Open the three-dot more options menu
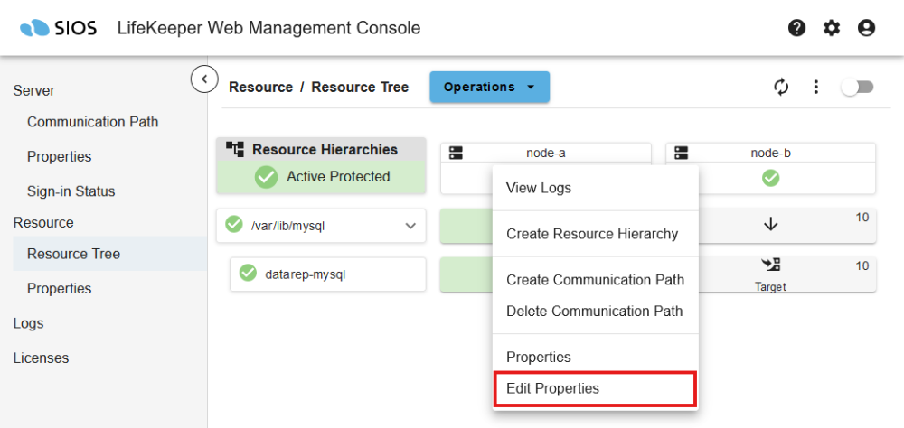The width and height of the screenshot is (904, 428). [815, 87]
